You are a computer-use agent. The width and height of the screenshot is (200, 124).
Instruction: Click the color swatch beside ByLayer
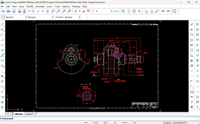tap(3, 17)
